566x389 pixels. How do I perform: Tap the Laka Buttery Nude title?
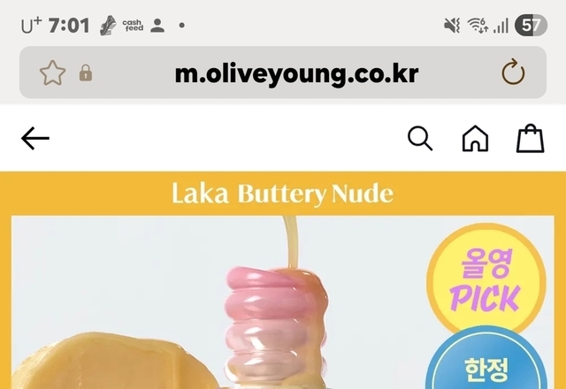(x=283, y=194)
